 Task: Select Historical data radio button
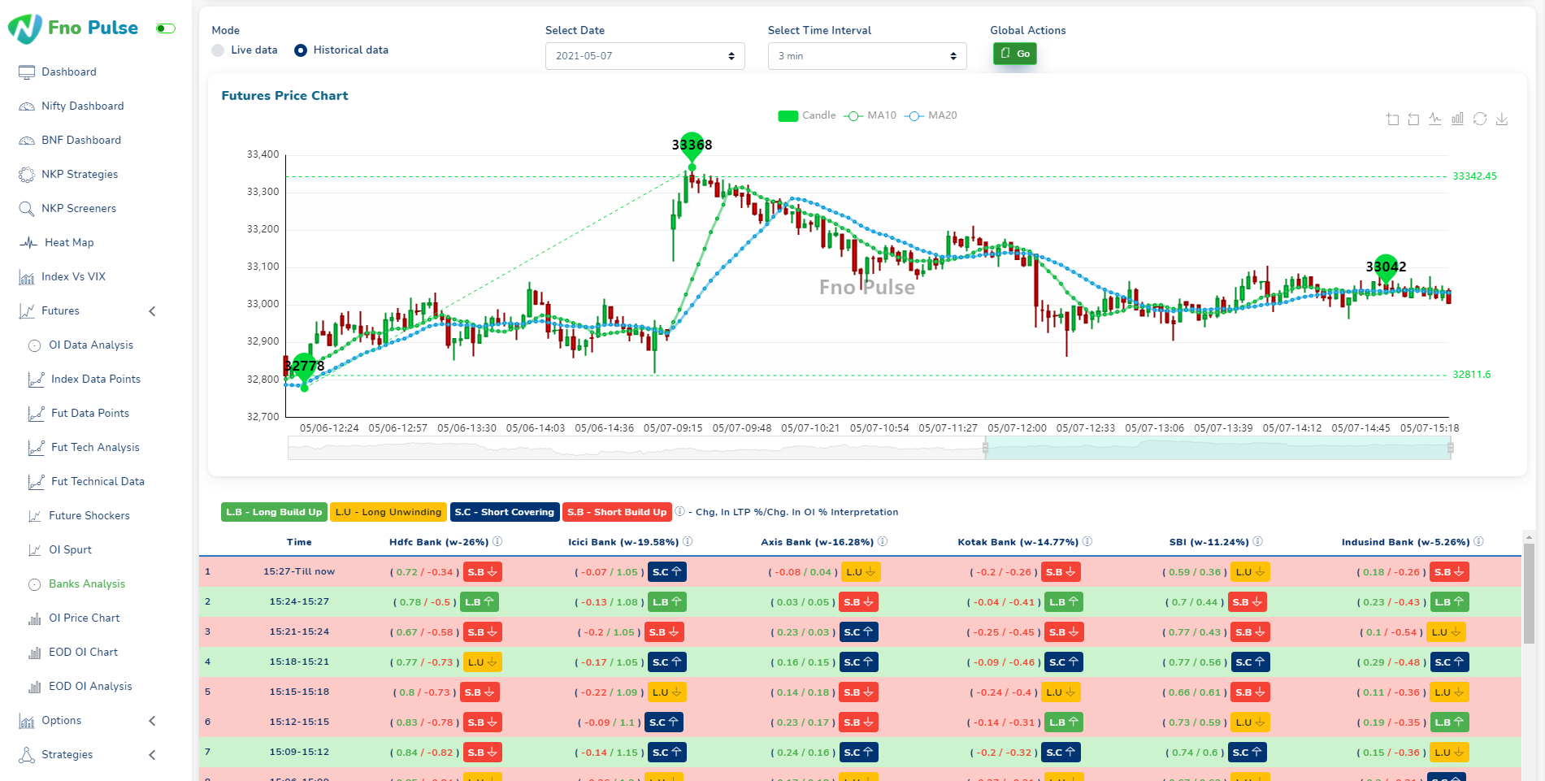point(301,50)
